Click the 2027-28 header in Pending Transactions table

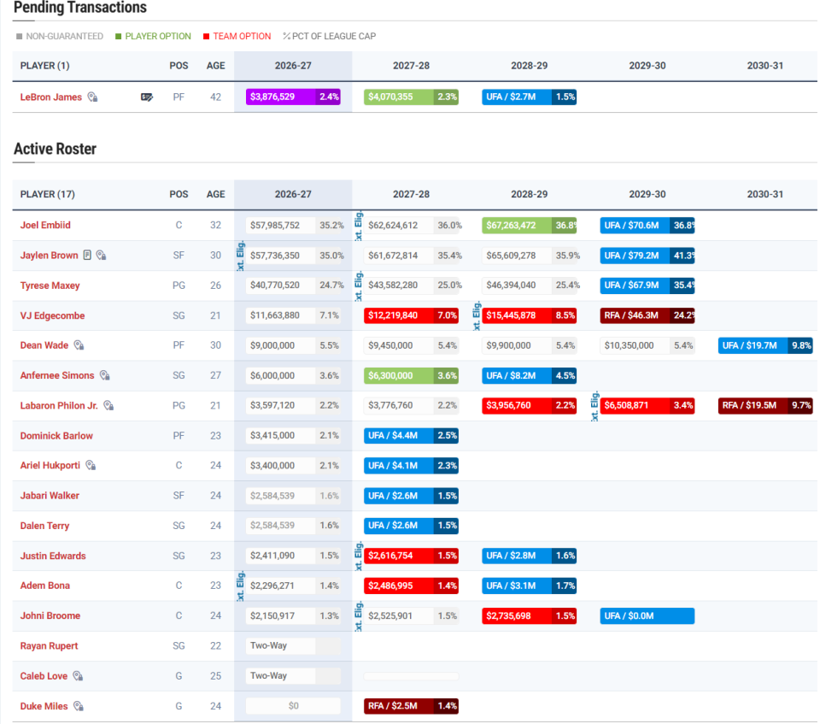(x=411, y=66)
